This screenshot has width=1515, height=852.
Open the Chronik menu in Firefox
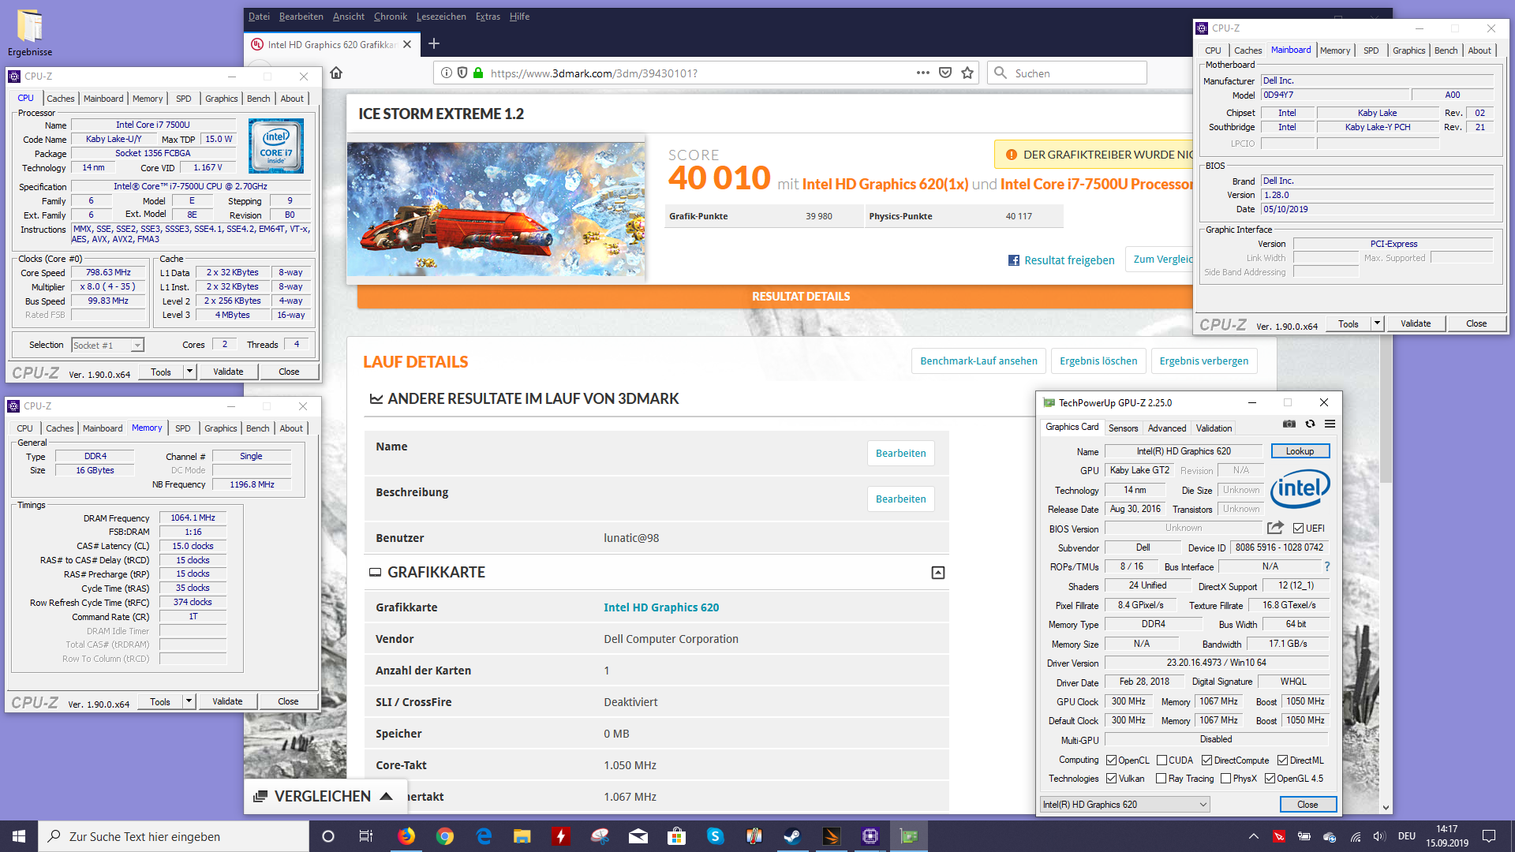(x=391, y=17)
